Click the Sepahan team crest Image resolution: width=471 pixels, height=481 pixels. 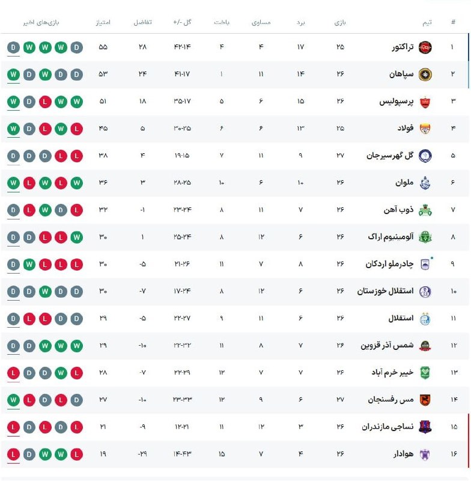point(425,74)
